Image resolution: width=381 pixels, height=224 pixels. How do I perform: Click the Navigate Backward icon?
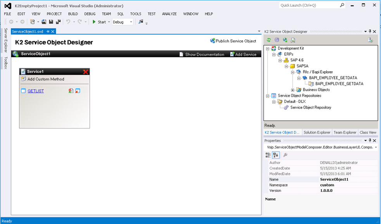coord(11,22)
